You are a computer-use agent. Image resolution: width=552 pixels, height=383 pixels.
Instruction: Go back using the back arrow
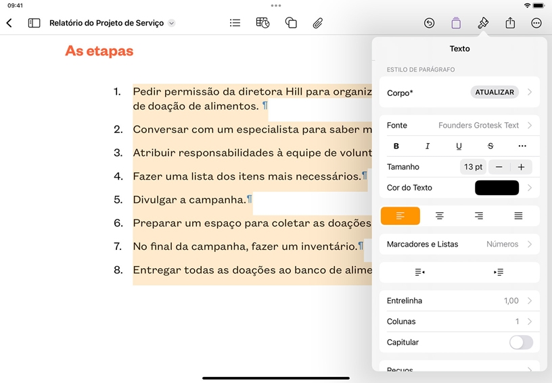click(9, 23)
